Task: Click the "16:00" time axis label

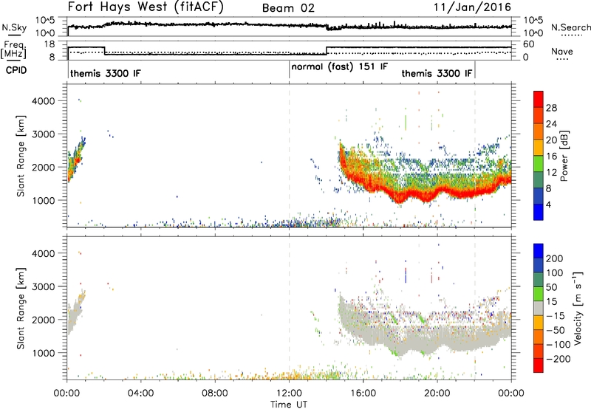Action: [x=363, y=393]
